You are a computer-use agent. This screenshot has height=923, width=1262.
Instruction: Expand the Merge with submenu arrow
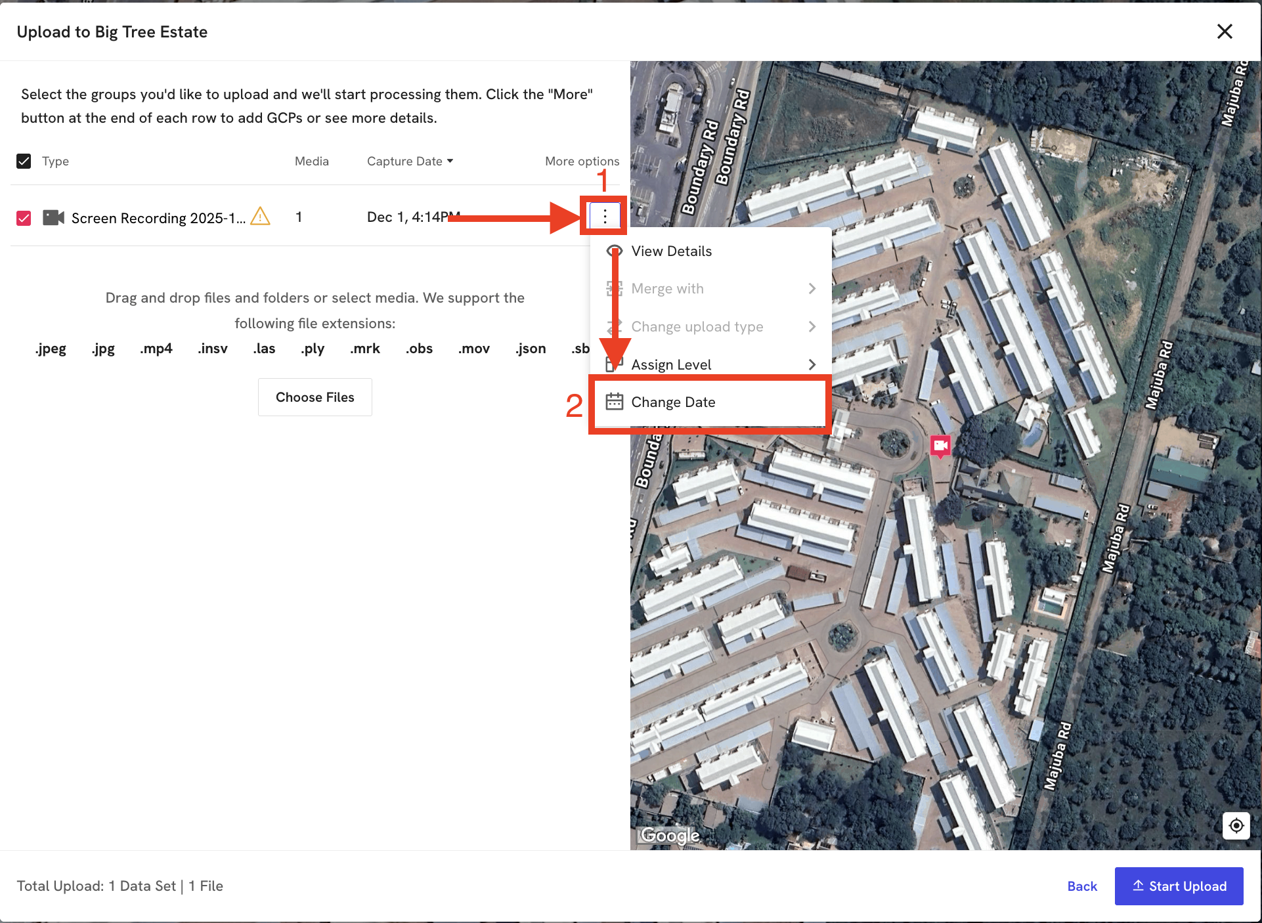[812, 289]
